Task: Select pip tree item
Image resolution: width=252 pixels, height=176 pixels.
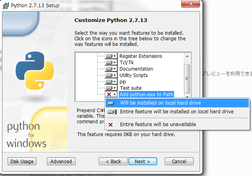Action: [x=123, y=82]
